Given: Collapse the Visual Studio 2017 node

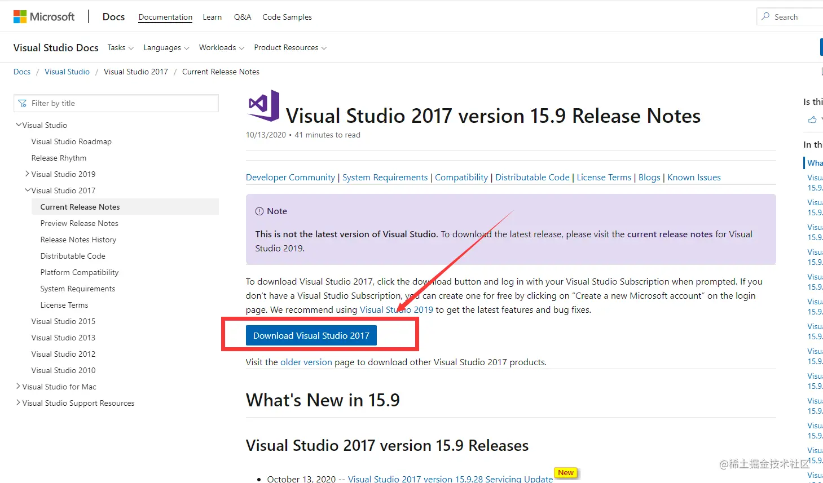Looking at the screenshot, I should [x=28, y=190].
